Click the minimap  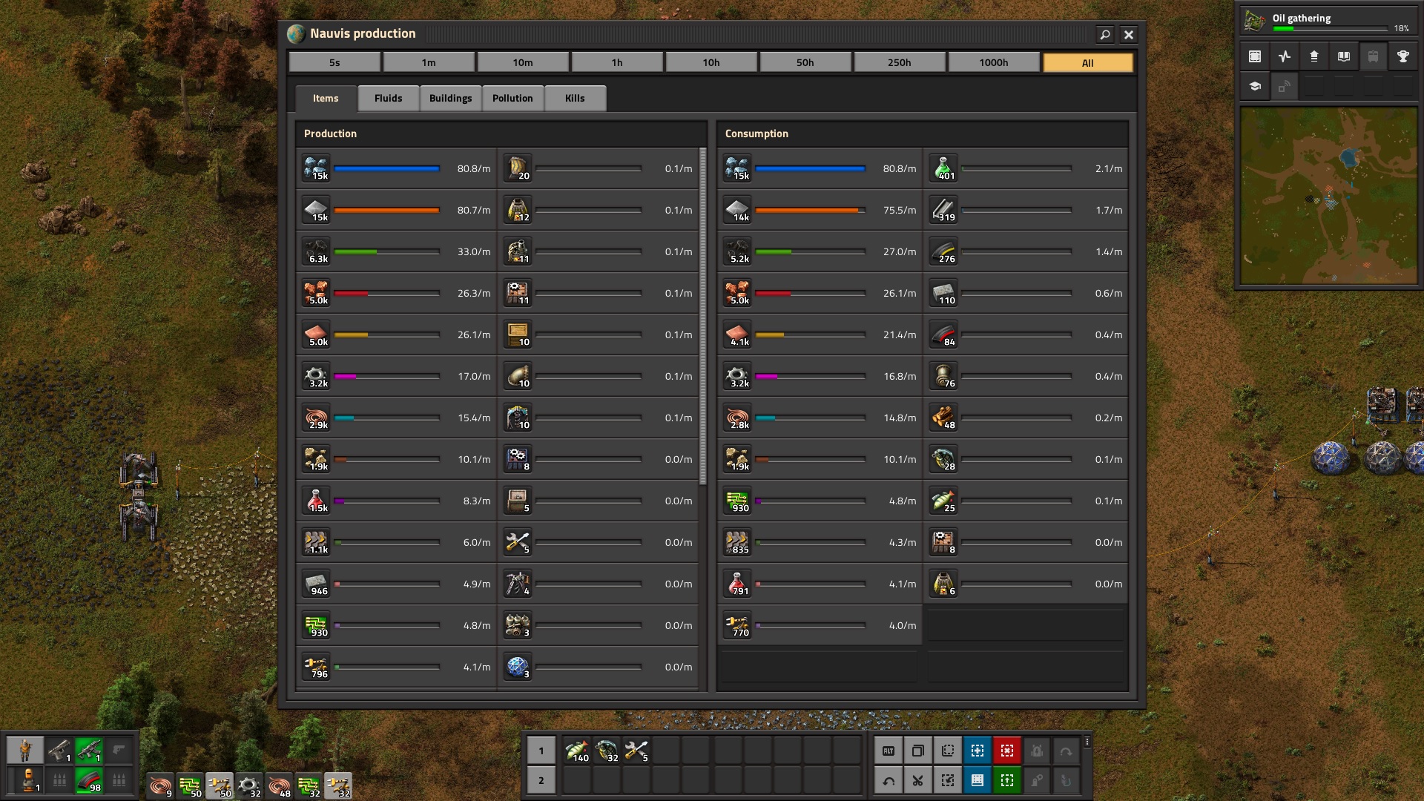(1329, 196)
